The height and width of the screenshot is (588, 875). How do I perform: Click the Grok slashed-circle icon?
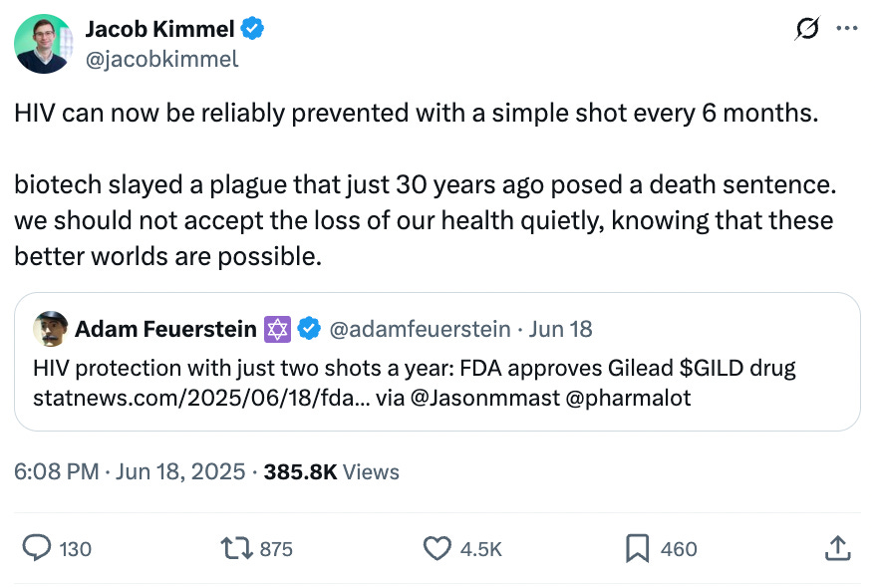[x=807, y=28]
